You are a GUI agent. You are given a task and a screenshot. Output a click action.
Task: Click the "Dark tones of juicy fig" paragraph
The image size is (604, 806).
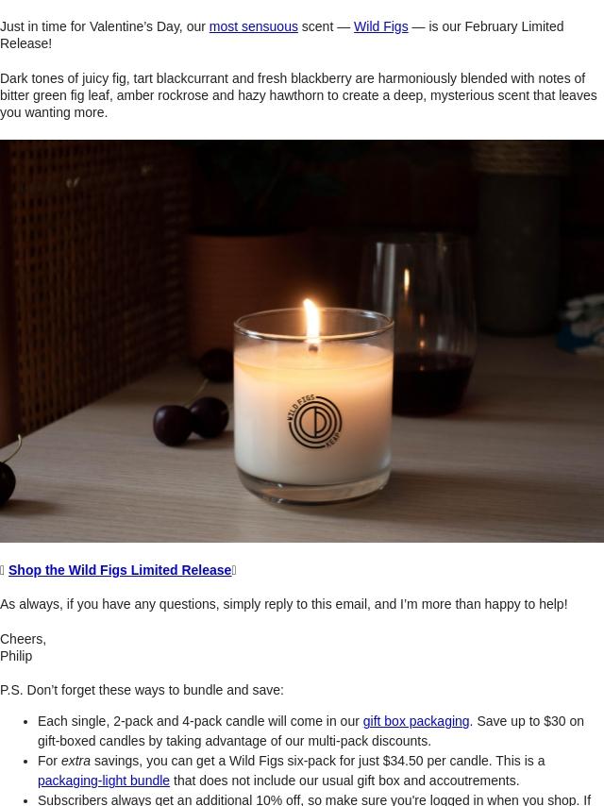pos(298,95)
